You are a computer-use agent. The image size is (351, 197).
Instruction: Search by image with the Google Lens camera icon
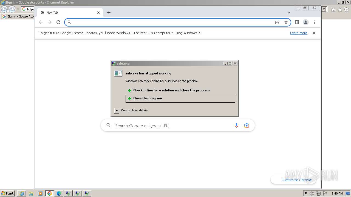247,126
